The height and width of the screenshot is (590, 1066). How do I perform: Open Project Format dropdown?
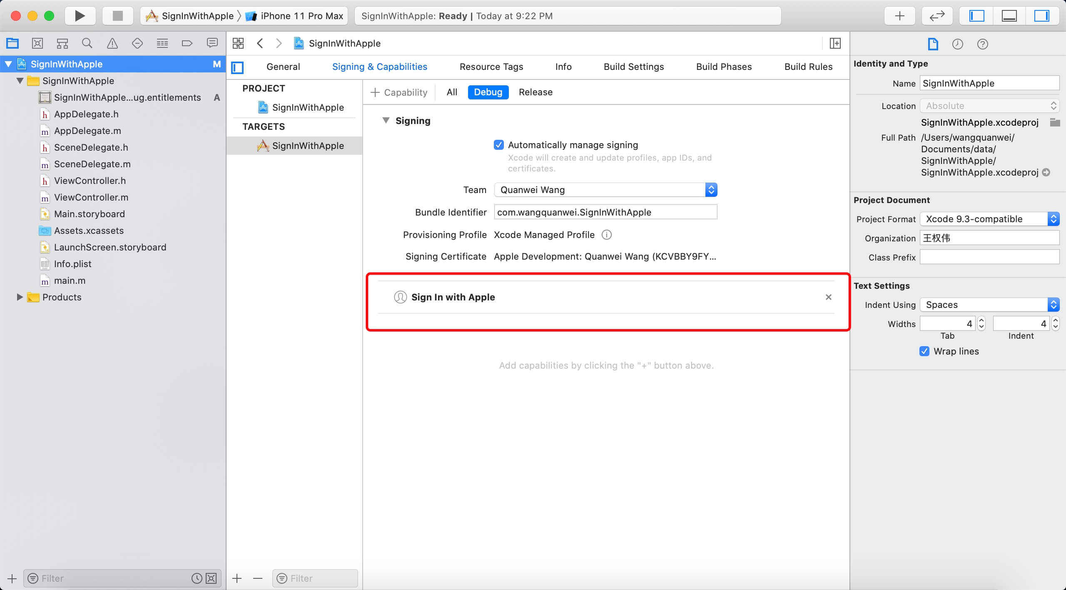pos(989,219)
